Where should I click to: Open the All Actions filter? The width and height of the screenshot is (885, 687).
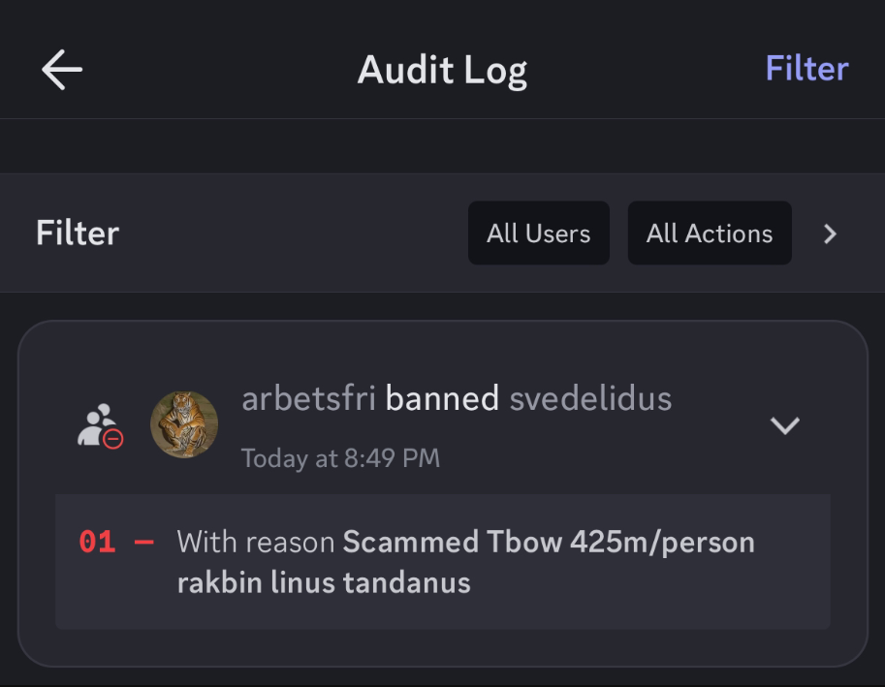(710, 234)
